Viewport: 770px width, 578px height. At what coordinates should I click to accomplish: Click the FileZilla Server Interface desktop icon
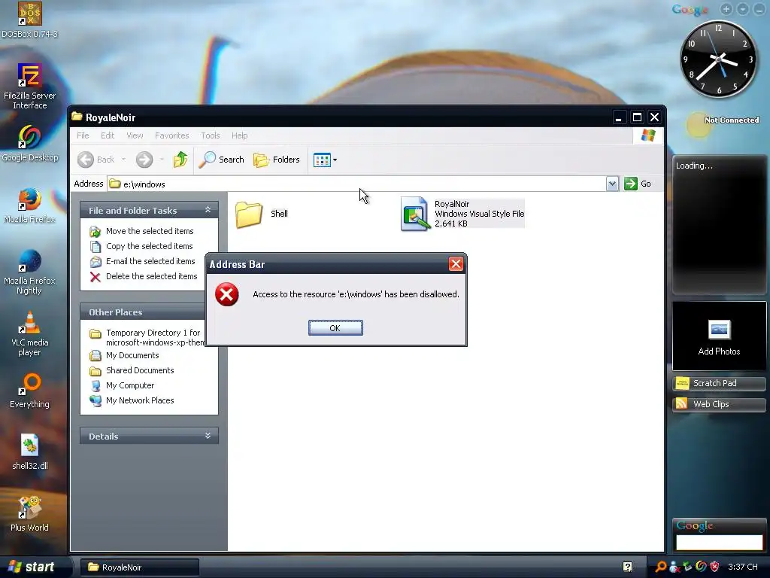[29, 87]
